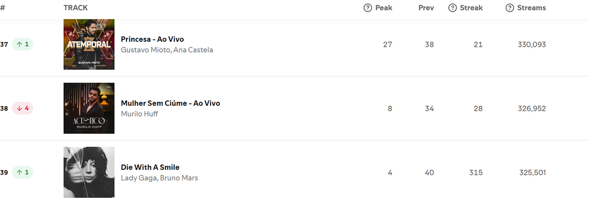589x202 pixels.
Task: Click the TRACK column header
Action: click(x=76, y=8)
